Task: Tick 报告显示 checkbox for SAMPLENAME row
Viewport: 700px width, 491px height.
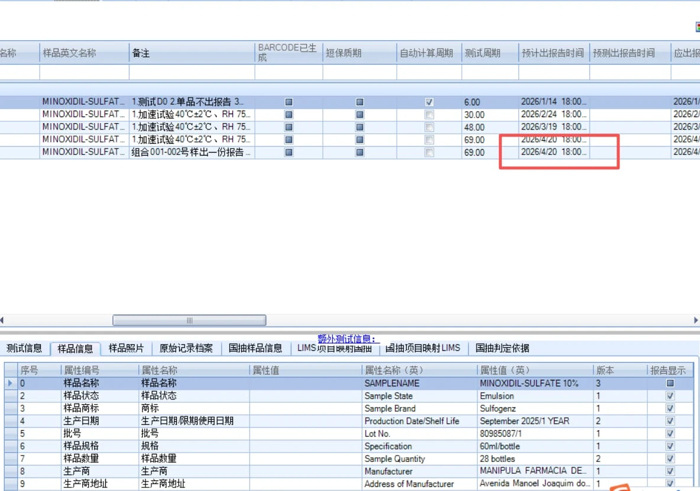Action: (670, 383)
